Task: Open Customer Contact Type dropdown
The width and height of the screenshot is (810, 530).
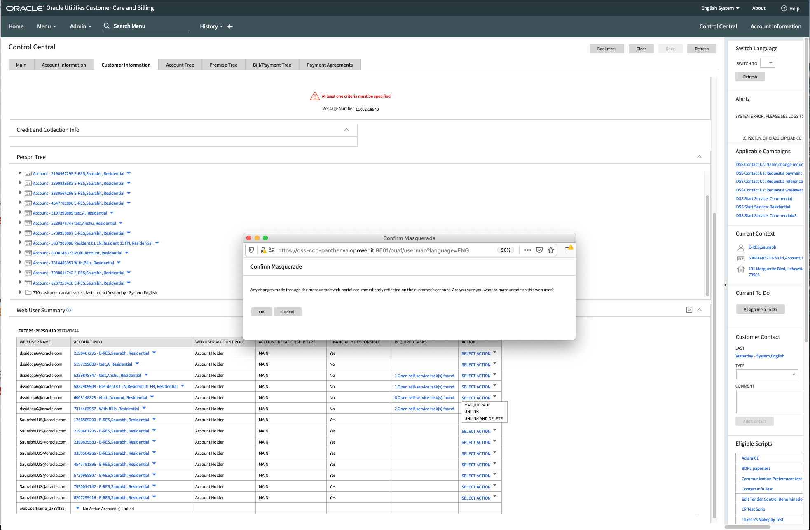Action: (x=767, y=374)
